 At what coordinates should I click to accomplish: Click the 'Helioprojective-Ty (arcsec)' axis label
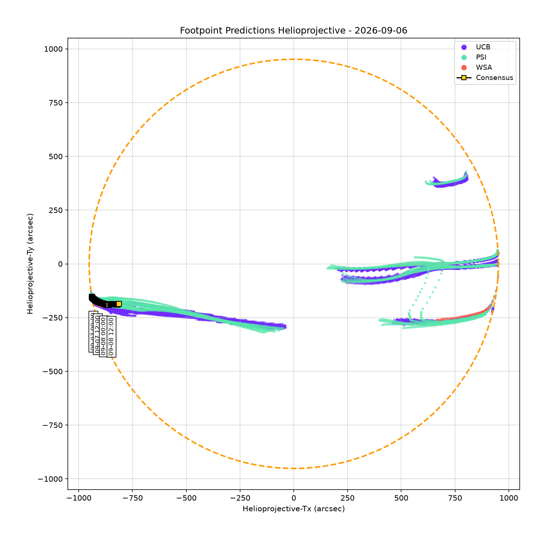coord(30,264)
